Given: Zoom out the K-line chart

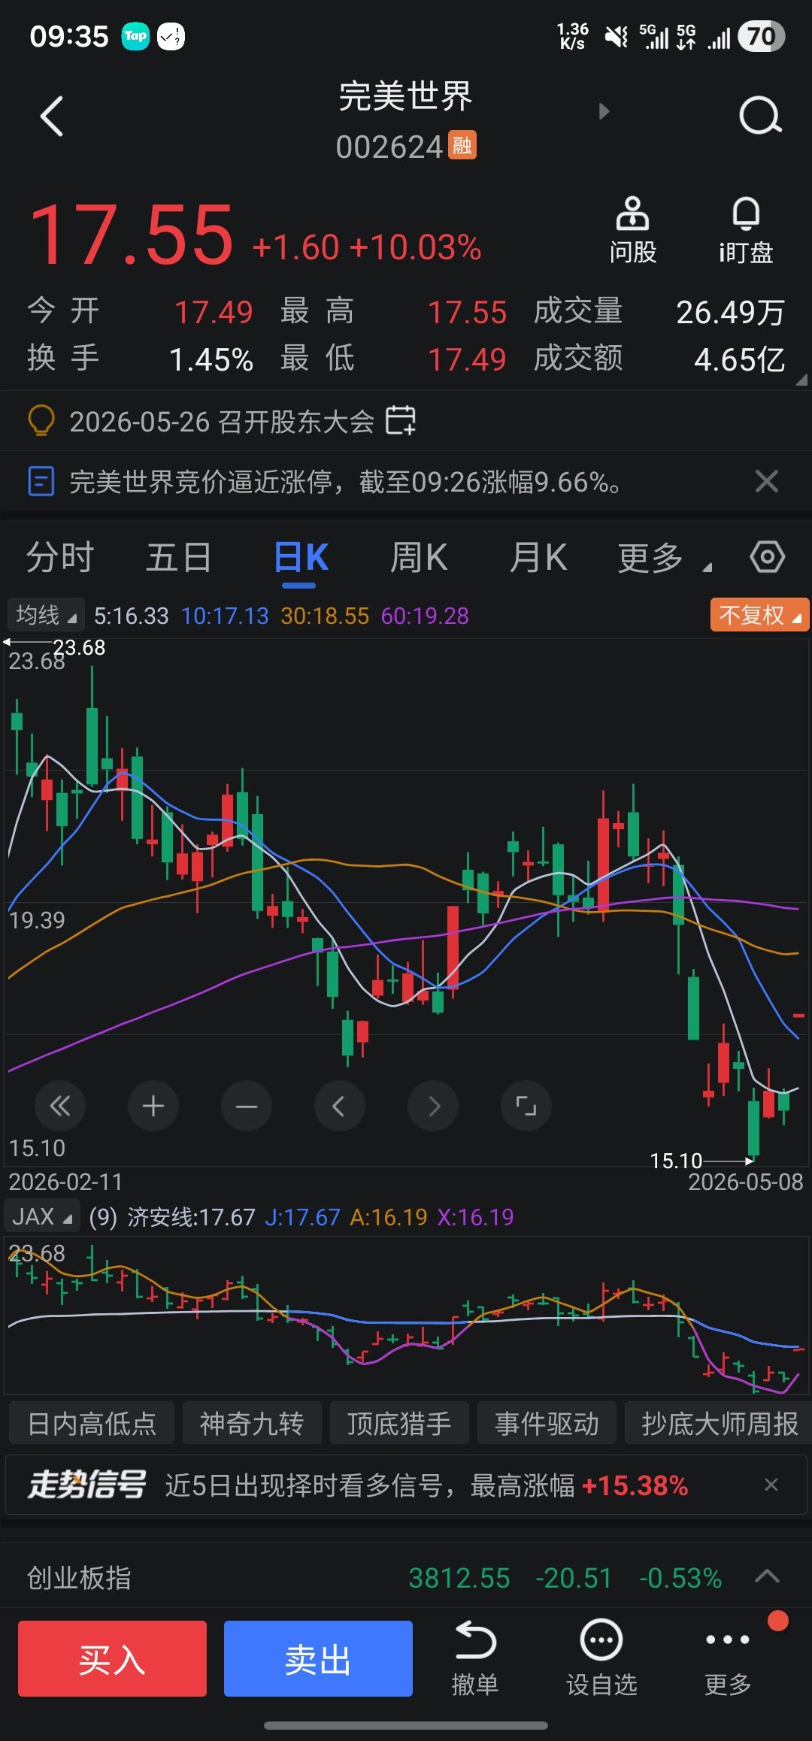Looking at the screenshot, I should point(247,1106).
